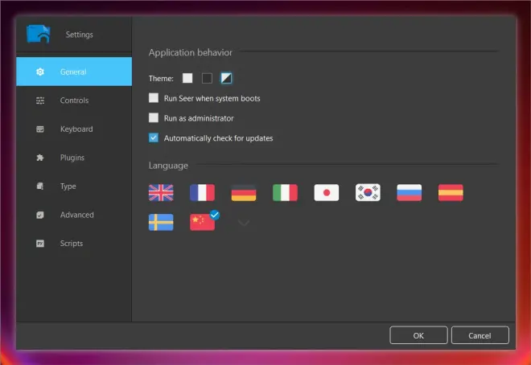Select German with the Germany flag

click(x=244, y=192)
